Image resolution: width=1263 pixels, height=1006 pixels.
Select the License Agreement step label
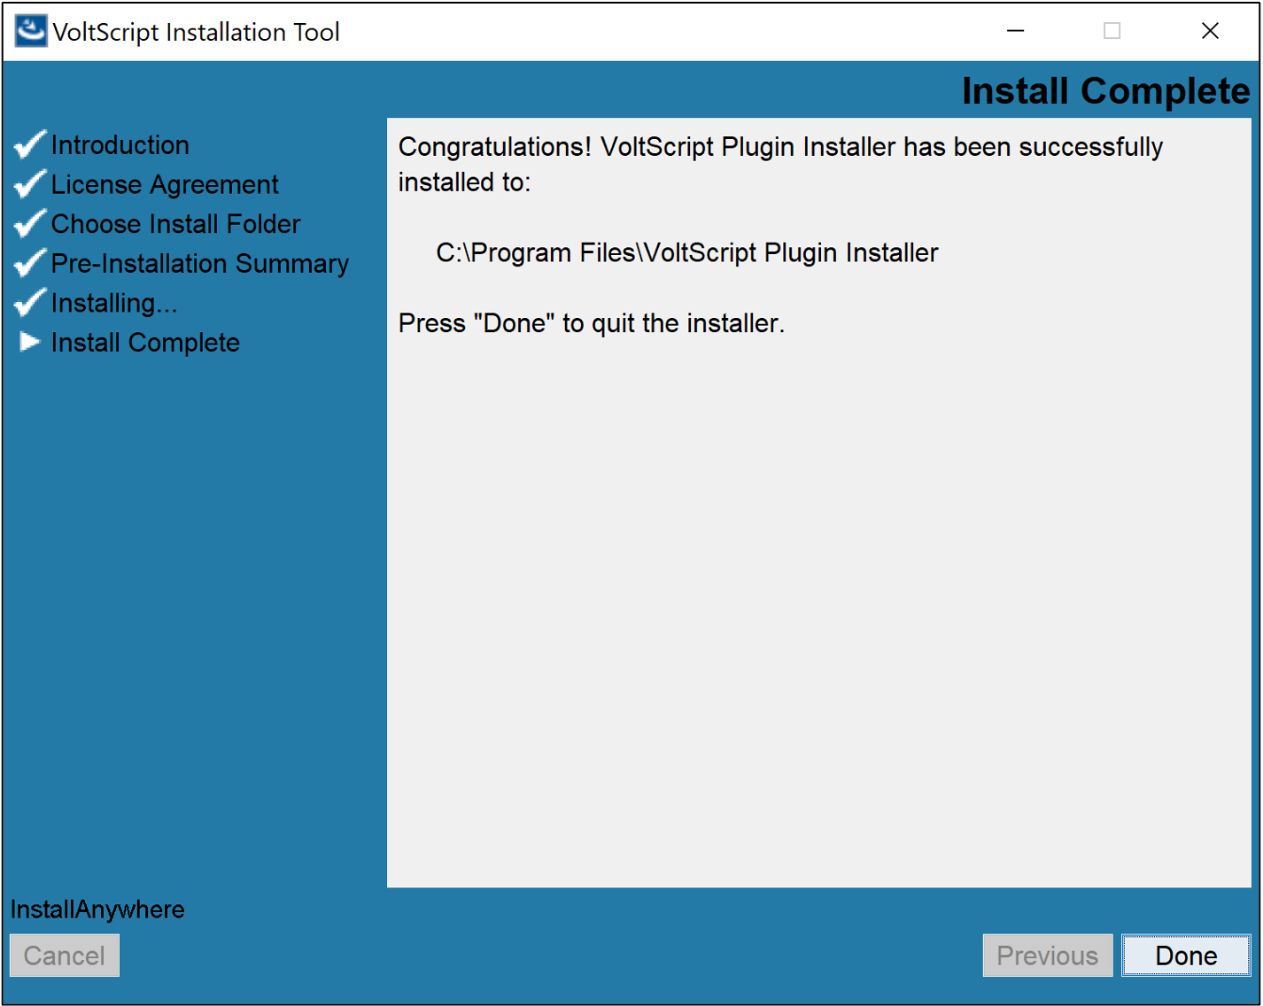click(x=165, y=184)
